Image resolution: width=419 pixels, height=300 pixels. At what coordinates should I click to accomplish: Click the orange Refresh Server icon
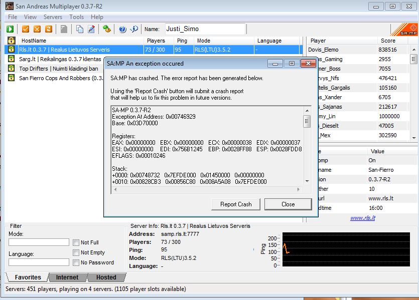coord(49,29)
